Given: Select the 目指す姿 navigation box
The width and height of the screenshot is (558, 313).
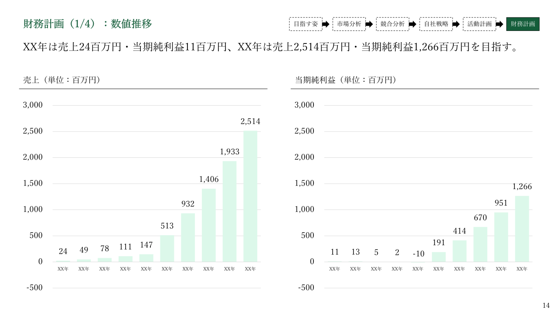Looking at the screenshot, I should tap(306, 24).
